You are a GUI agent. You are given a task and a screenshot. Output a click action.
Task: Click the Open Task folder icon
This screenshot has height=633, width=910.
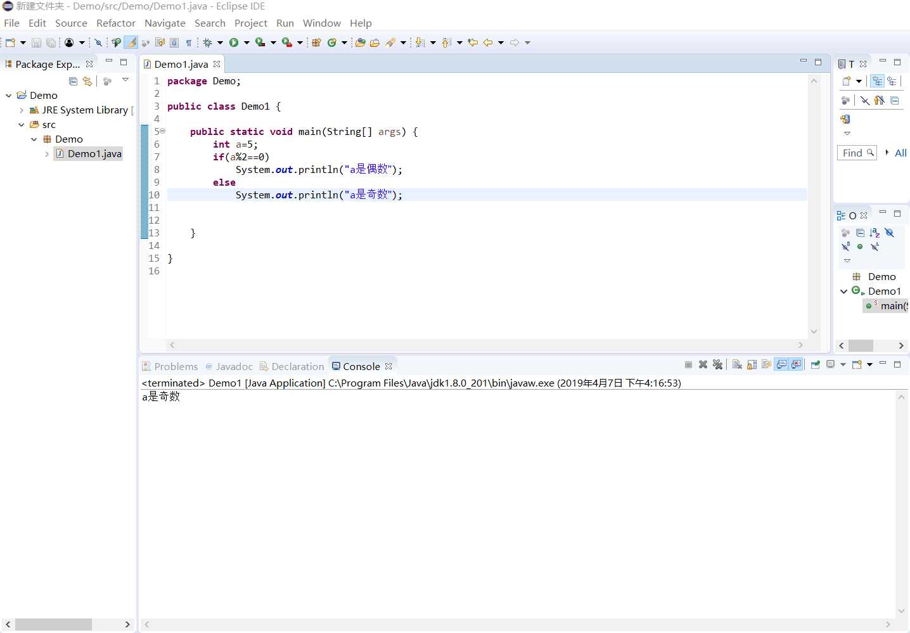[375, 42]
